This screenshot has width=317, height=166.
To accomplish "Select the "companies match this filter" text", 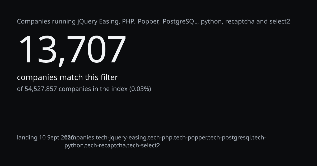I will [67, 77].
